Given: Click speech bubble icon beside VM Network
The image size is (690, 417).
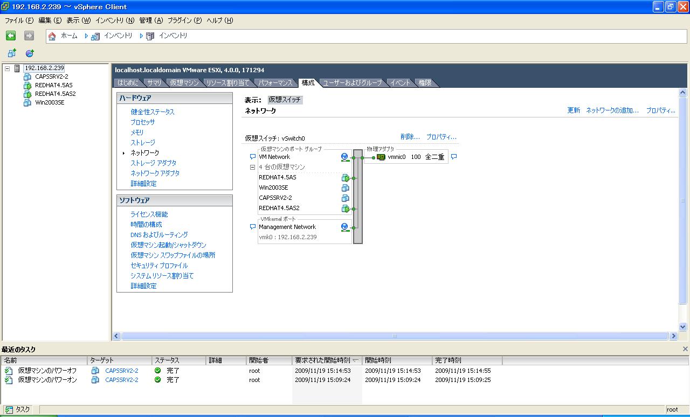Looking at the screenshot, I should (253, 157).
